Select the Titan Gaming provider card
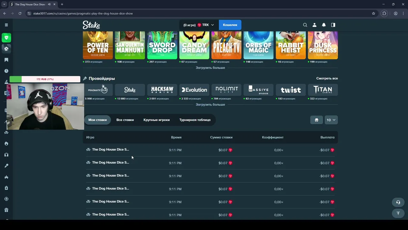This screenshot has width=408, height=230. pyautogui.click(x=323, y=90)
